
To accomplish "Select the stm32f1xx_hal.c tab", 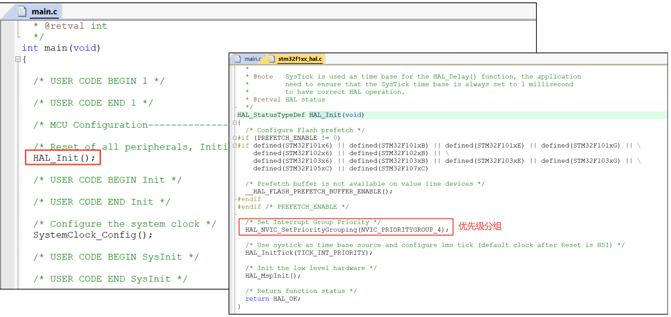I will [x=296, y=59].
